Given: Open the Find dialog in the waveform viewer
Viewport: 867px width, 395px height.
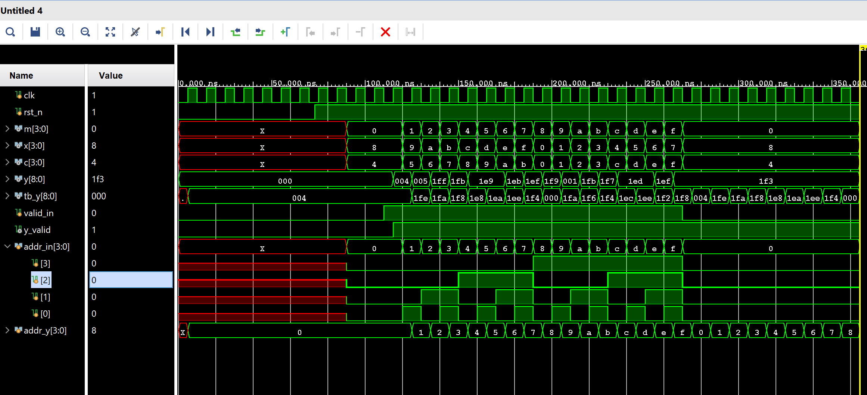Looking at the screenshot, I should coord(10,32).
